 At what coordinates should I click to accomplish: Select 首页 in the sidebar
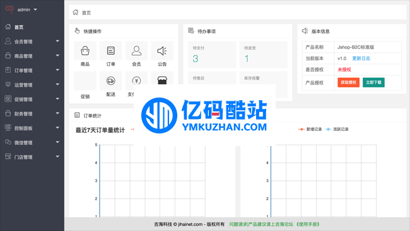click(32, 27)
